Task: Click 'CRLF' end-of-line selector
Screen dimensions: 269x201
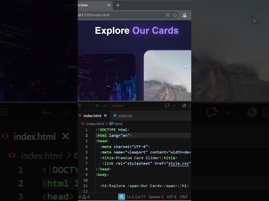Action: tap(184, 197)
